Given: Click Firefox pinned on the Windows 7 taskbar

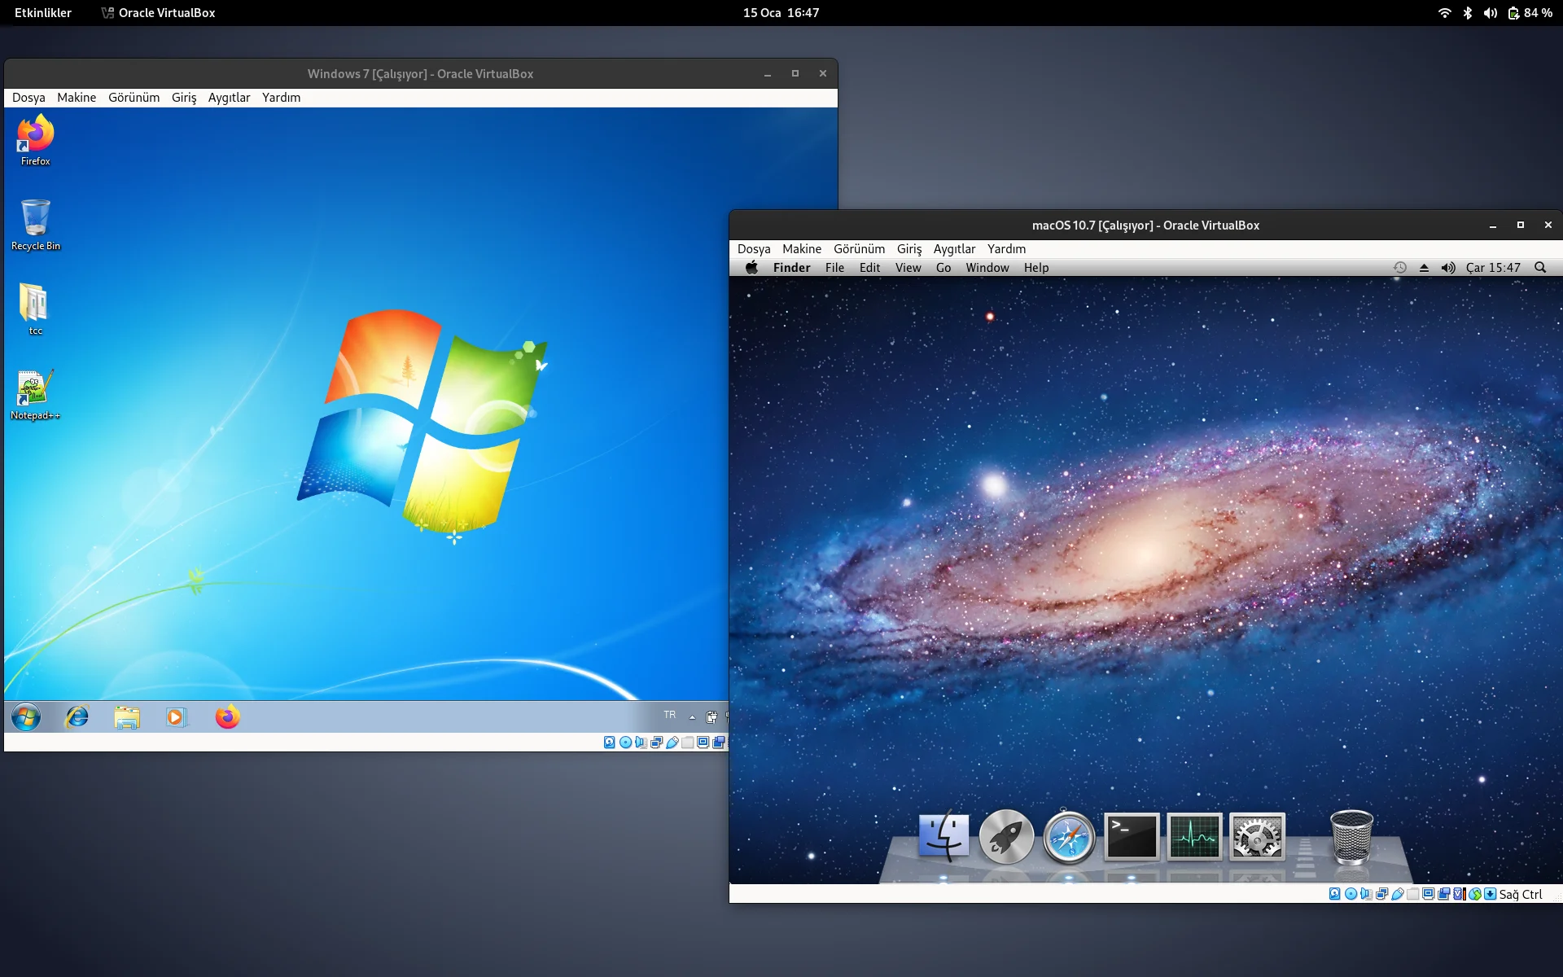Looking at the screenshot, I should pos(227,717).
